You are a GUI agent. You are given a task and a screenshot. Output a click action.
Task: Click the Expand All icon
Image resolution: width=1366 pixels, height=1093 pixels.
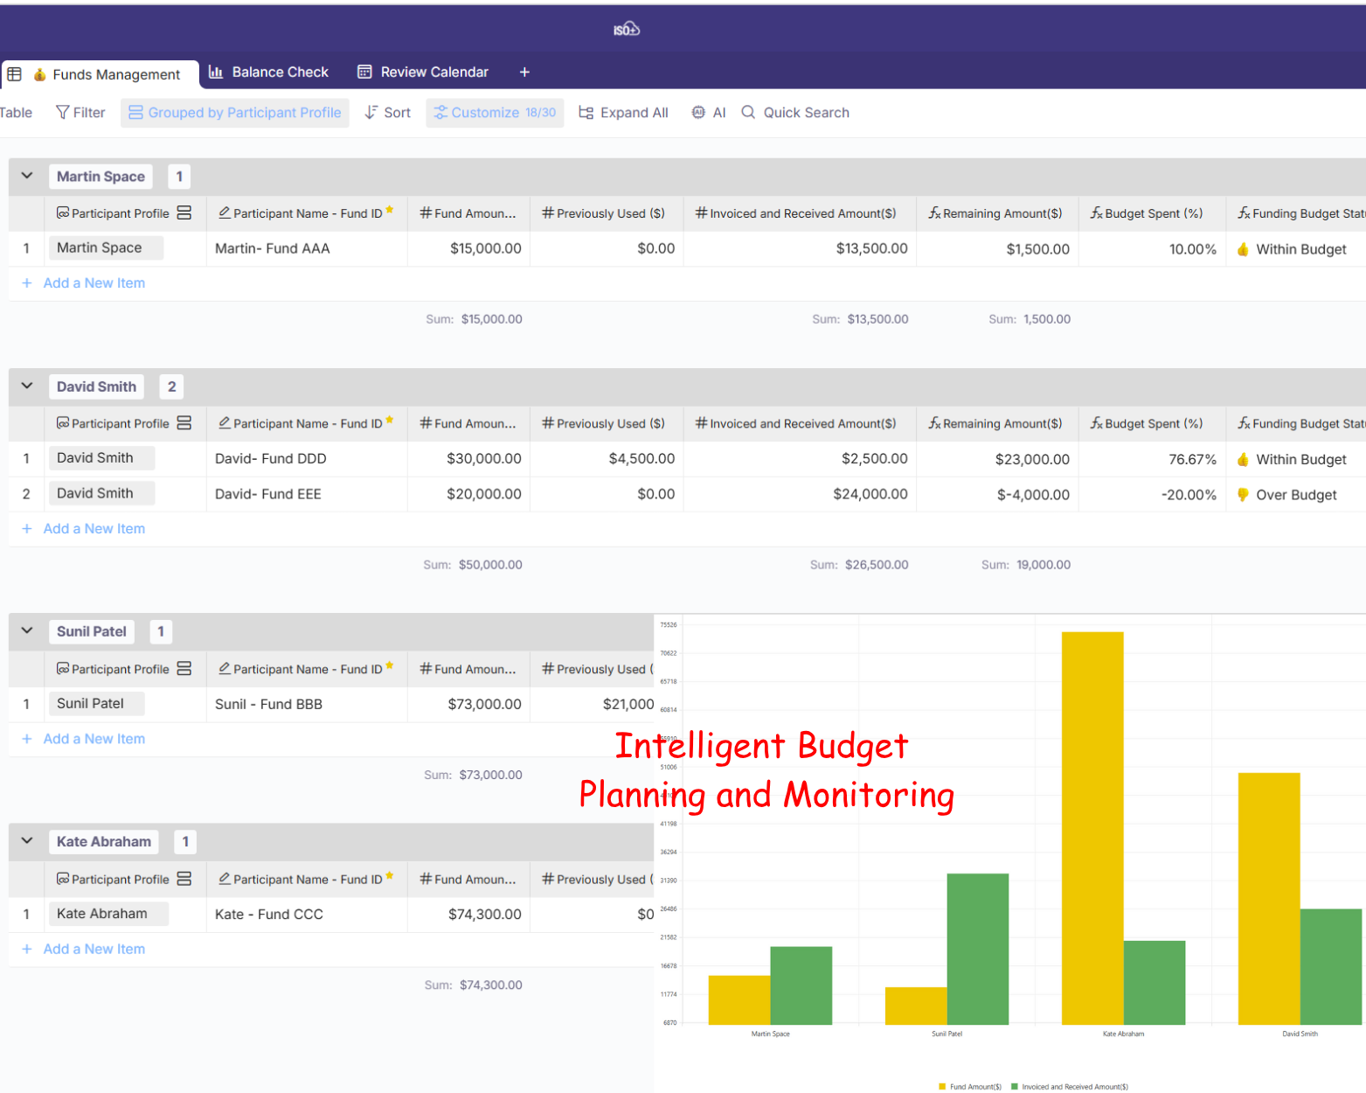586,113
